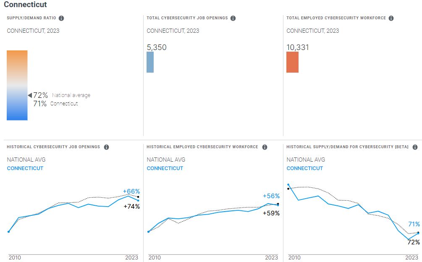
Task: Click the Supply/Demand Ratio info icon
Action: click(x=61, y=18)
